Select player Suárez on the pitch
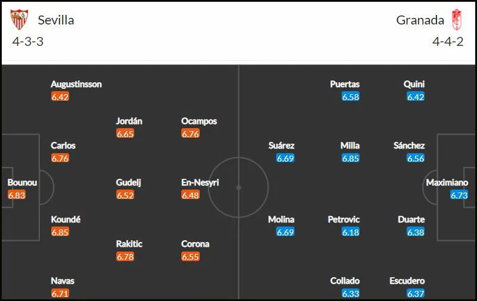 click(281, 145)
